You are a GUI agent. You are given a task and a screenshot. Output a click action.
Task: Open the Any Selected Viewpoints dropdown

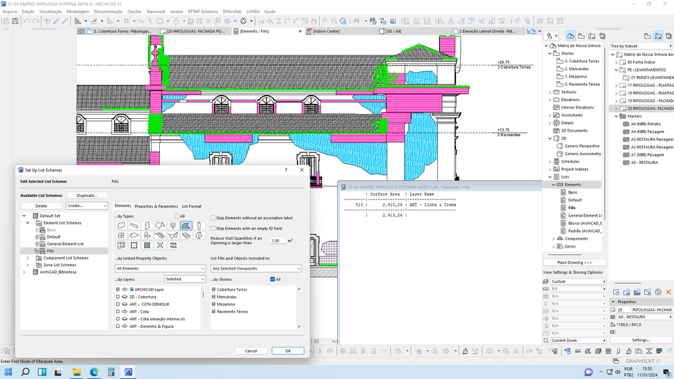255,268
